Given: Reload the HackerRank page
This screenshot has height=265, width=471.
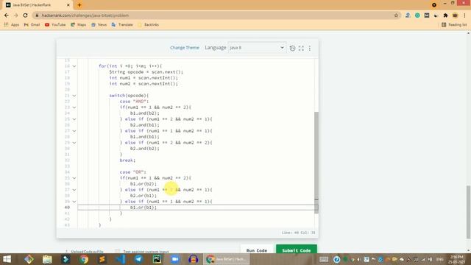Looking at the screenshot, I should (x=25, y=15).
